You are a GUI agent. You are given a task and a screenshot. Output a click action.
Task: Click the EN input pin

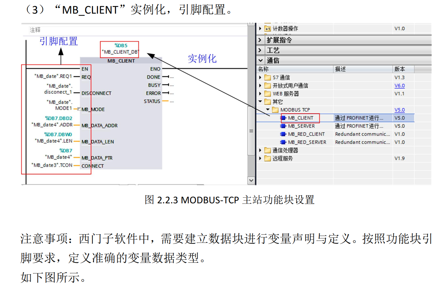coord(84,69)
